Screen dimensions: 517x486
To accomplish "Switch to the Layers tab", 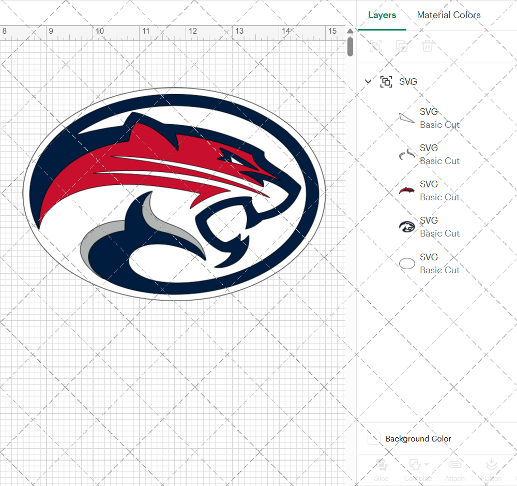I will (382, 15).
